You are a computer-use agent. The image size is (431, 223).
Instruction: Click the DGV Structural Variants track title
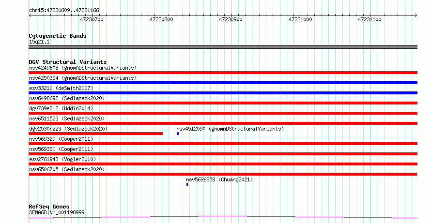[x=68, y=62]
